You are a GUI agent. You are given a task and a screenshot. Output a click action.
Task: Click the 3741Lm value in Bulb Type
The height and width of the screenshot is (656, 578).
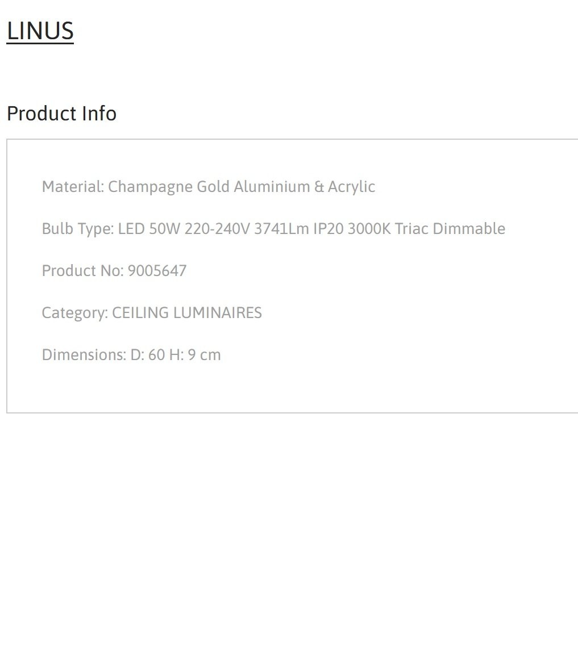tap(282, 229)
